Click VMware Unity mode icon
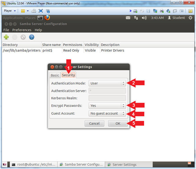This screenshot has width=196, height=169. click(x=48, y=11)
